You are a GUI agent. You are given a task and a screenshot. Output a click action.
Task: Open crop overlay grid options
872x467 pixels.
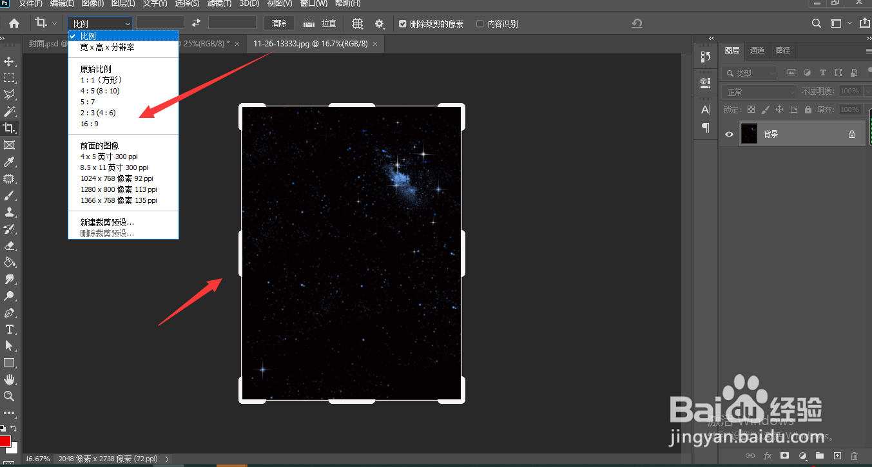coord(358,23)
